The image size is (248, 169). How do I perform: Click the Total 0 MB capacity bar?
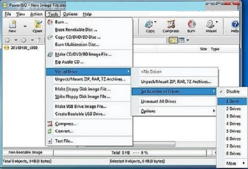[130, 153]
